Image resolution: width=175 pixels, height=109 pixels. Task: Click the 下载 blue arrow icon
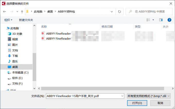pyautogui.click(x=9, y=56)
